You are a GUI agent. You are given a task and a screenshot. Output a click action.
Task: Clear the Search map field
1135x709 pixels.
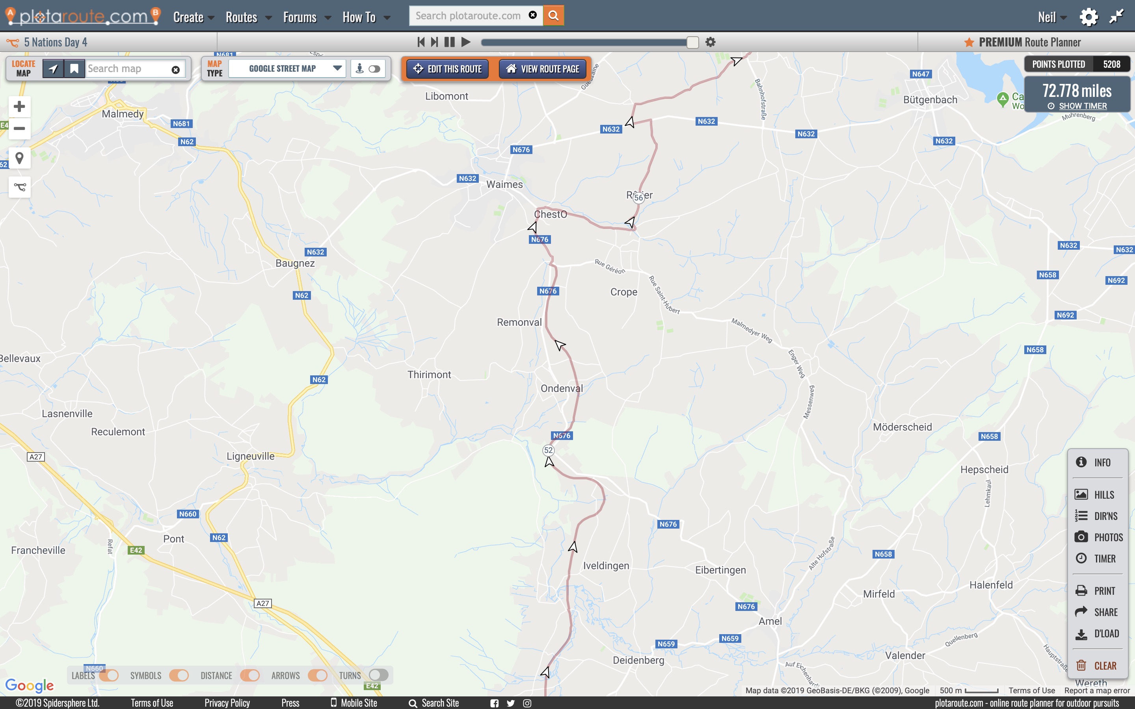point(175,70)
